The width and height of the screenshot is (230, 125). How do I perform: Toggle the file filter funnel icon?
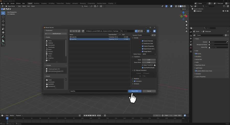[x=148, y=31]
